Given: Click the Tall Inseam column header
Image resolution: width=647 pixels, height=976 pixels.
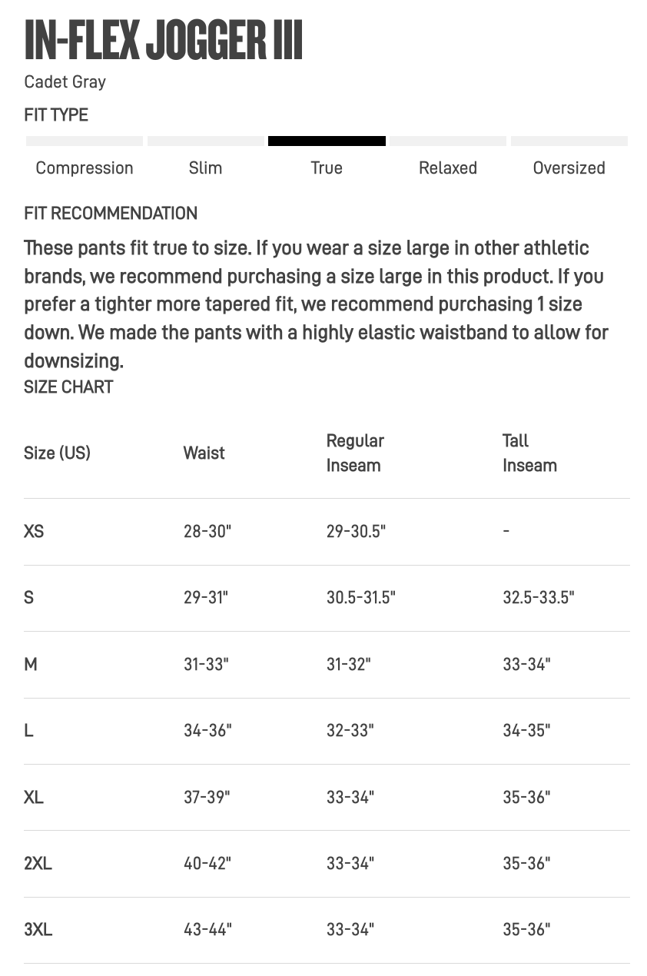Looking at the screenshot, I should [x=529, y=453].
